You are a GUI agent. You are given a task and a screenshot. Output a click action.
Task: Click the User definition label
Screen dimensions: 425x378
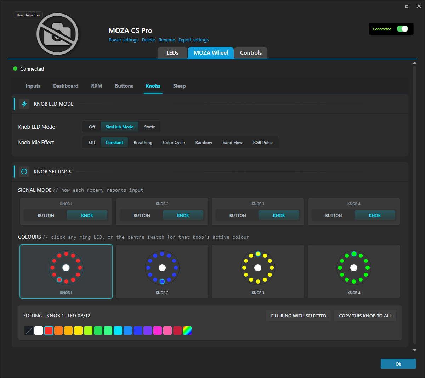[x=28, y=15]
